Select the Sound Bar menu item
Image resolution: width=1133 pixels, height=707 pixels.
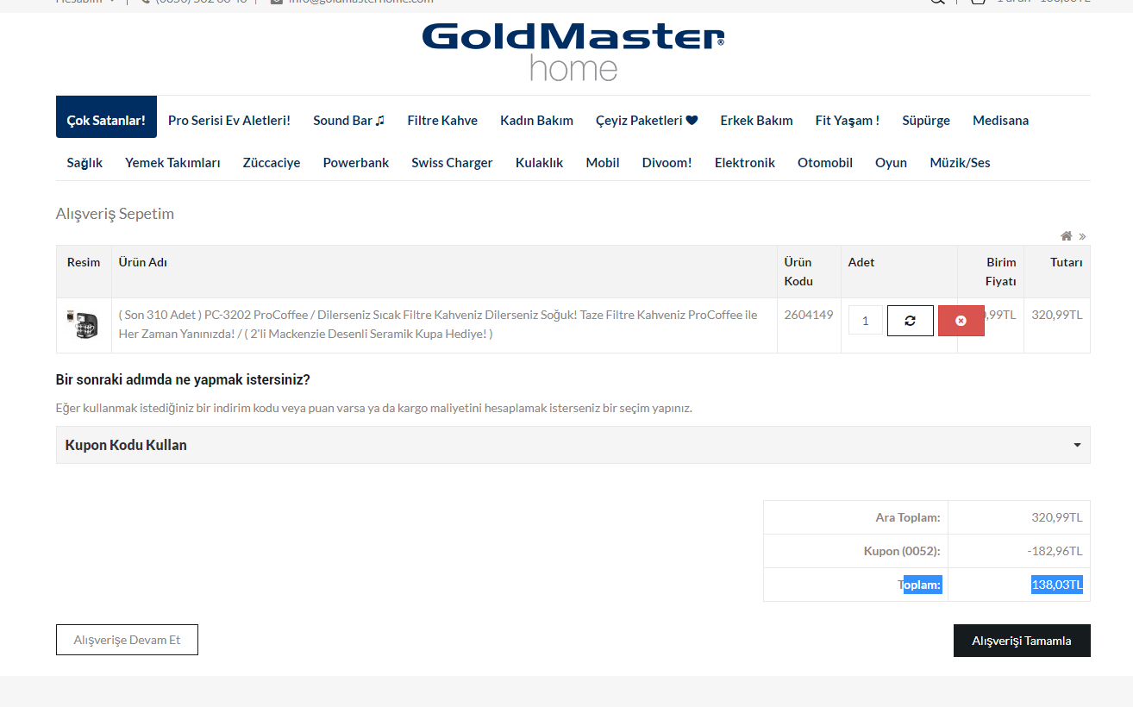point(349,120)
